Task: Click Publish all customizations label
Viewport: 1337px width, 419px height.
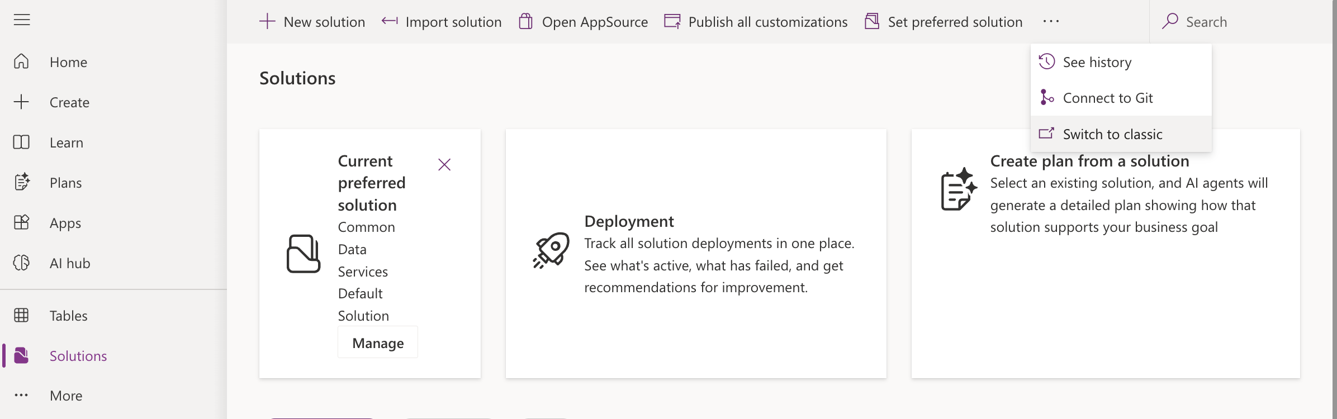Action: click(768, 22)
